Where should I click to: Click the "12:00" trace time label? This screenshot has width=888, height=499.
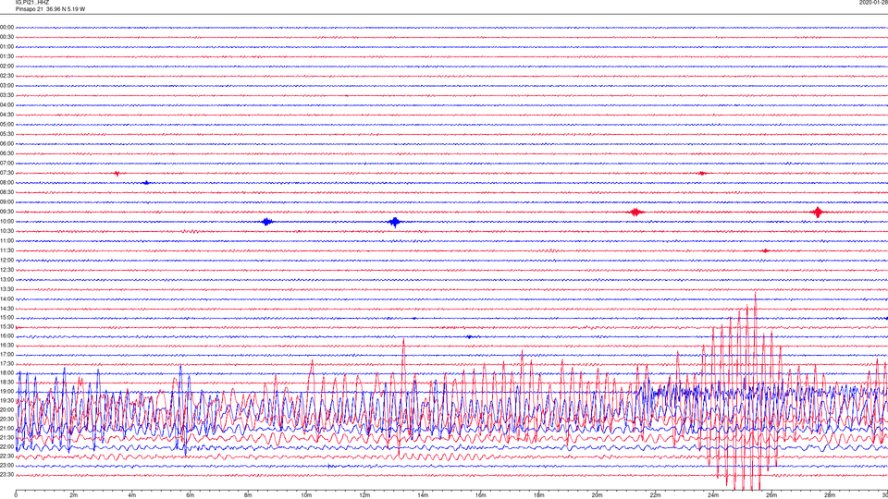point(6,261)
